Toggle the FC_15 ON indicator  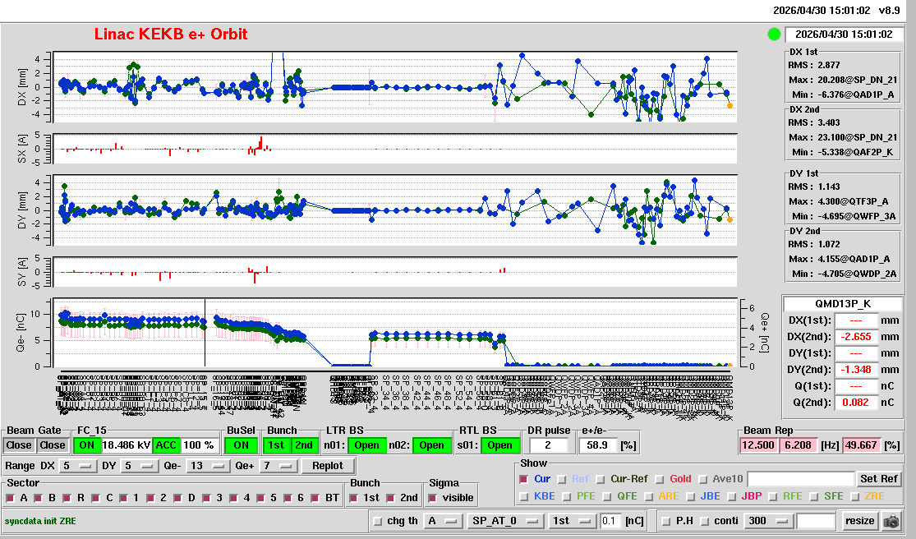[x=86, y=445]
